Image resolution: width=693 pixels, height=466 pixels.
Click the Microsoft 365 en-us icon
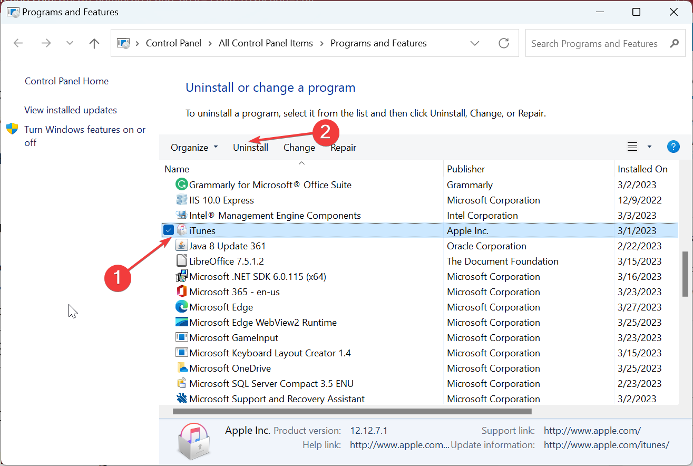coord(181,292)
